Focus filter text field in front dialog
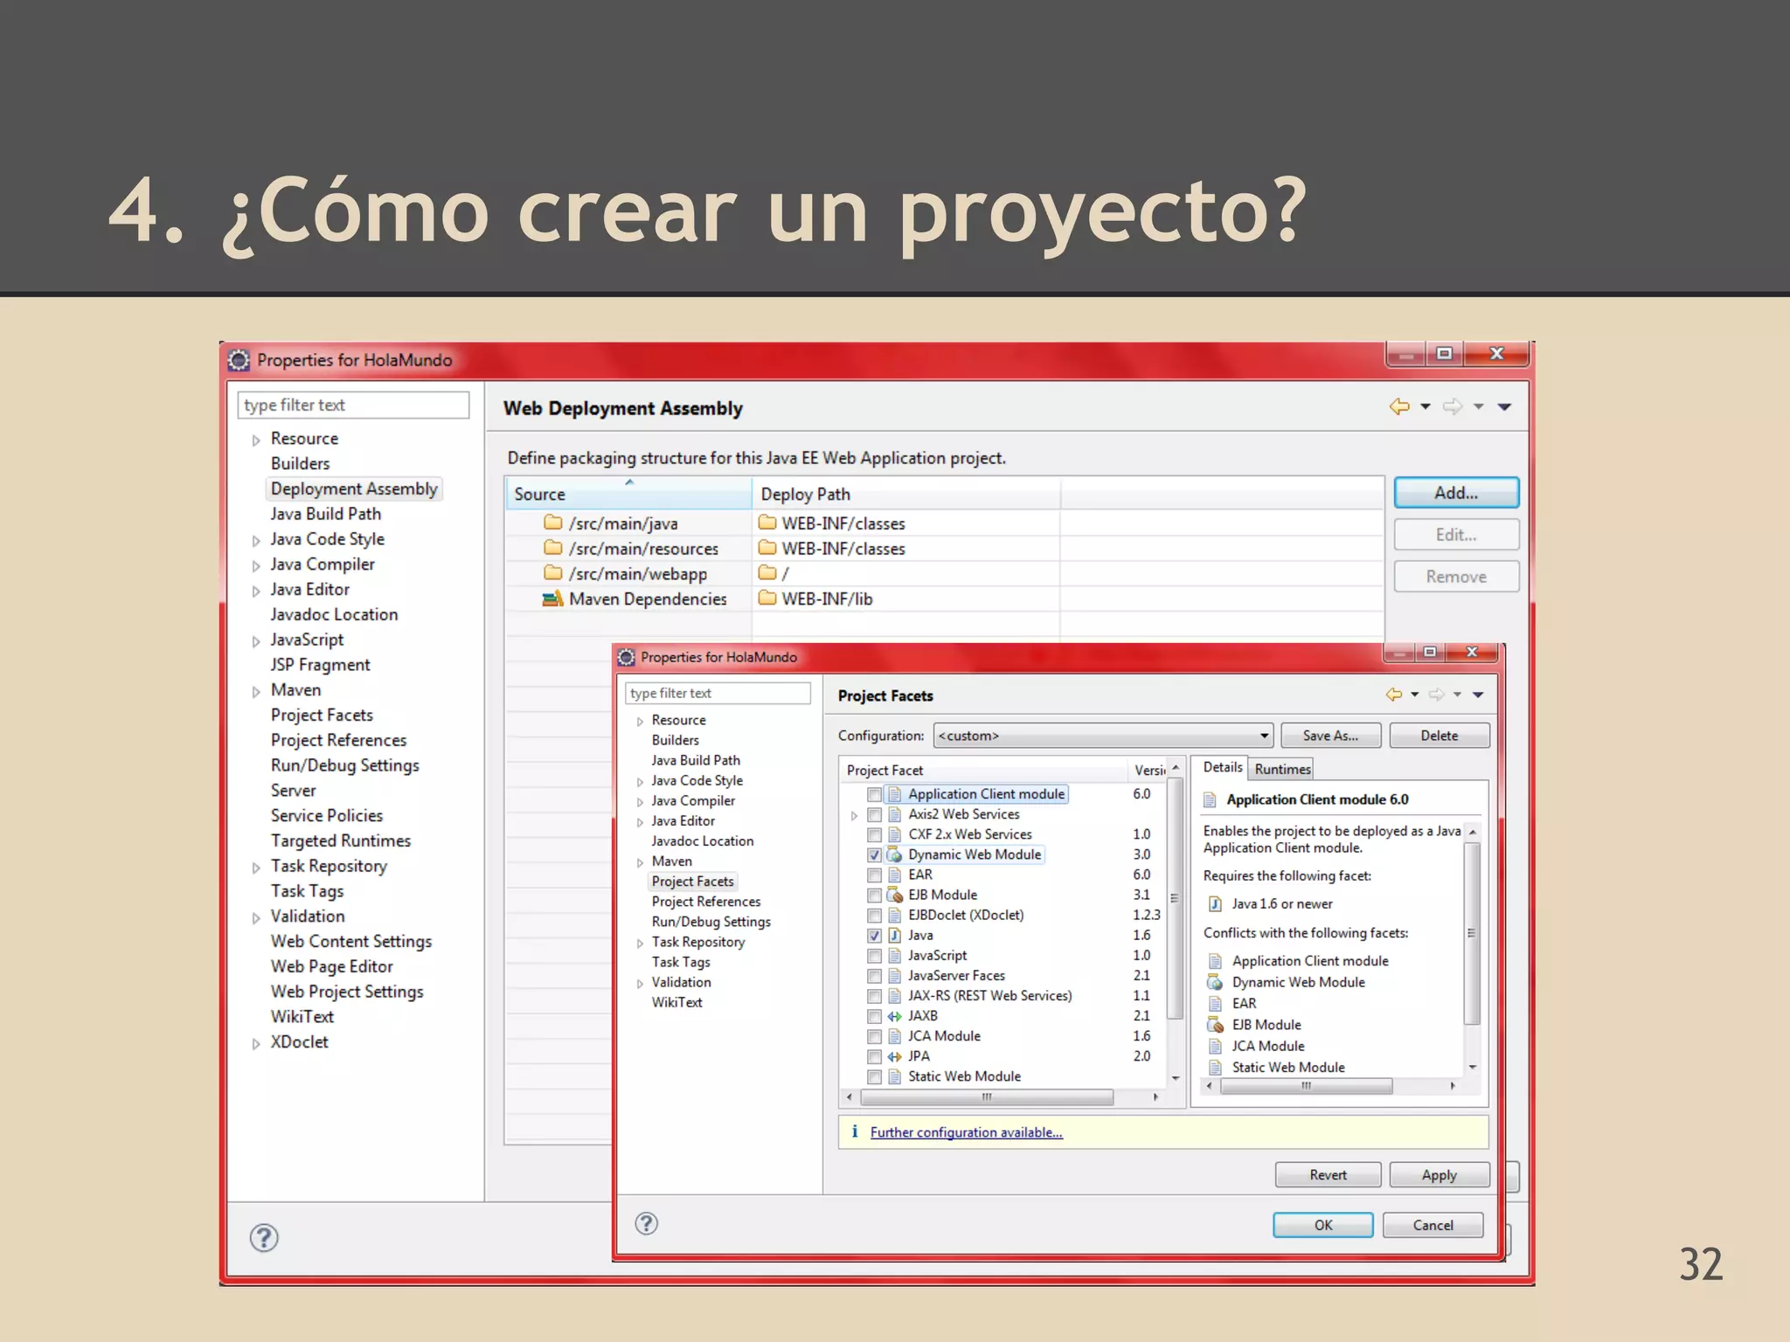1790x1342 pixels. point(717,693)
